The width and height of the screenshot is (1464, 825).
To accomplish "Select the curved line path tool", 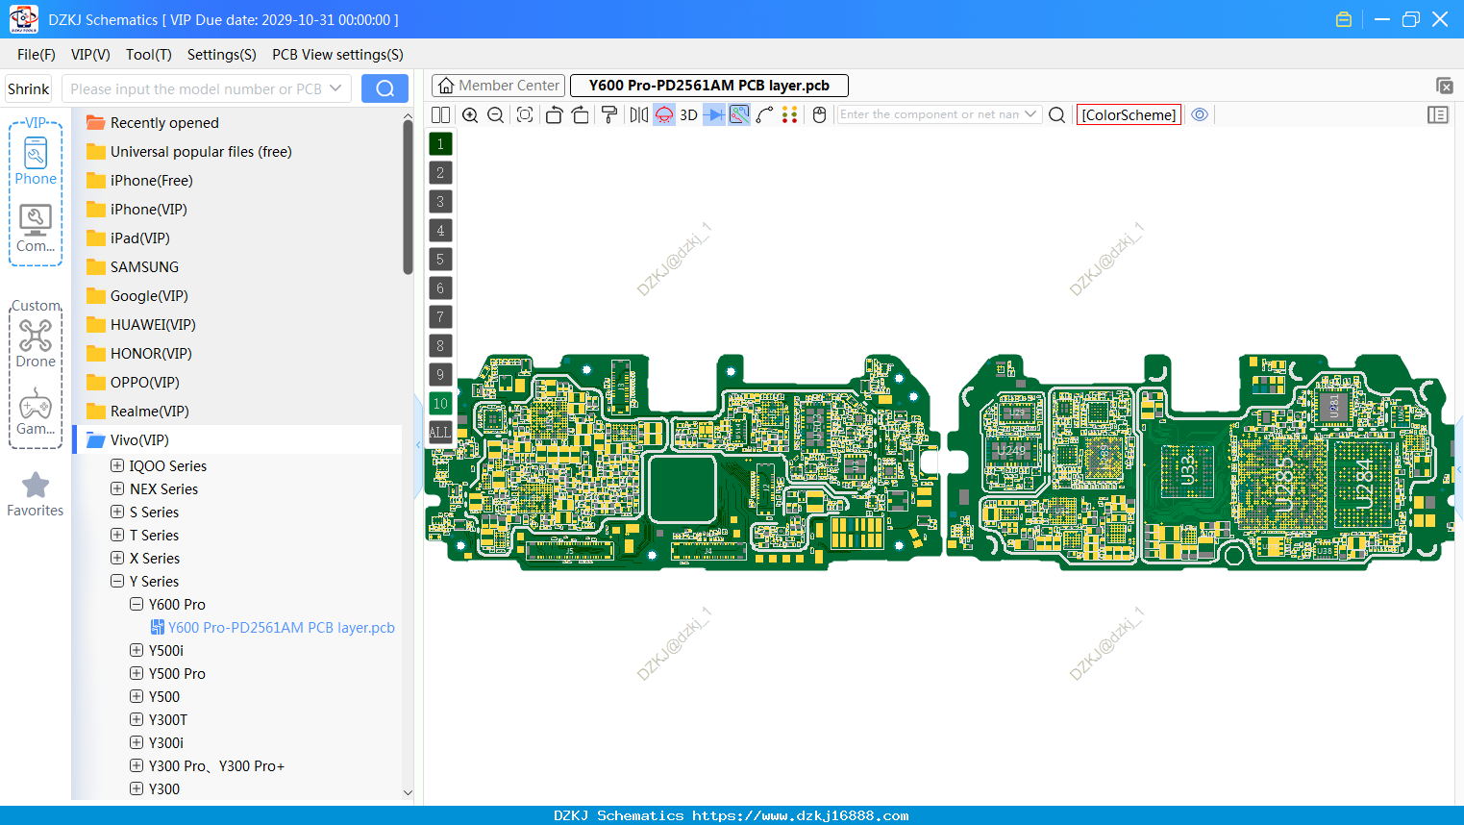I will (x=765, y=114).
